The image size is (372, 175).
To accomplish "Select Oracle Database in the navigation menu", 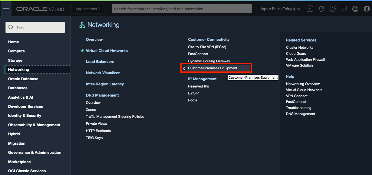I will coord(23,79).
